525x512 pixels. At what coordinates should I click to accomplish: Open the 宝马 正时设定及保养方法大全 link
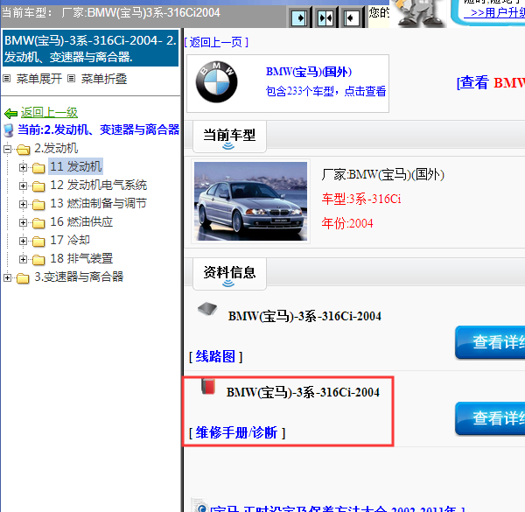[x=338, y=508]
